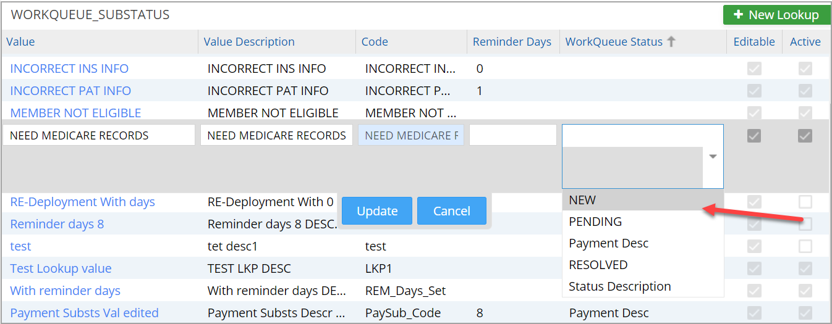Screen dimensions: 832x324
Task: Click the Reminder Days input field
Action: [512, 136]
